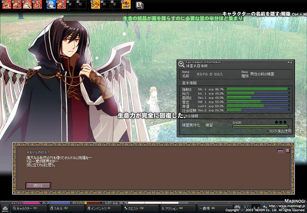Select empty hotbar slot right of fishing icon
The height and width of the screenshot is (213, 307).
tap(106, 4)
